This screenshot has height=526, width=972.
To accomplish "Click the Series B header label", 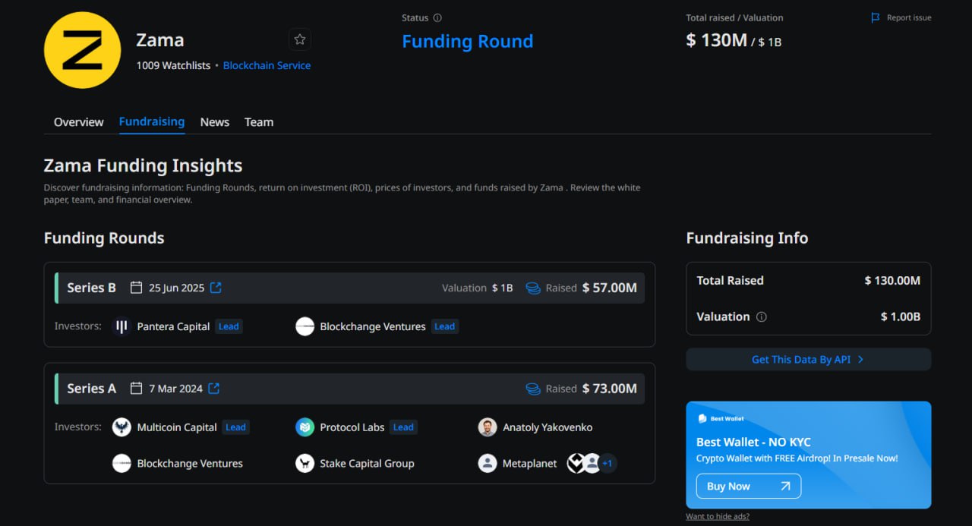I will coord(91,288).
